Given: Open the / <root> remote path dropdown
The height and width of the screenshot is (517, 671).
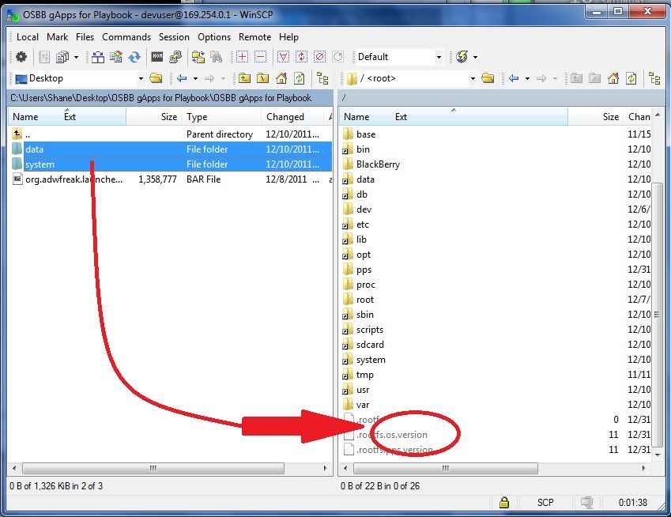Looking at the screenshot, I should [x=473, y=78].
